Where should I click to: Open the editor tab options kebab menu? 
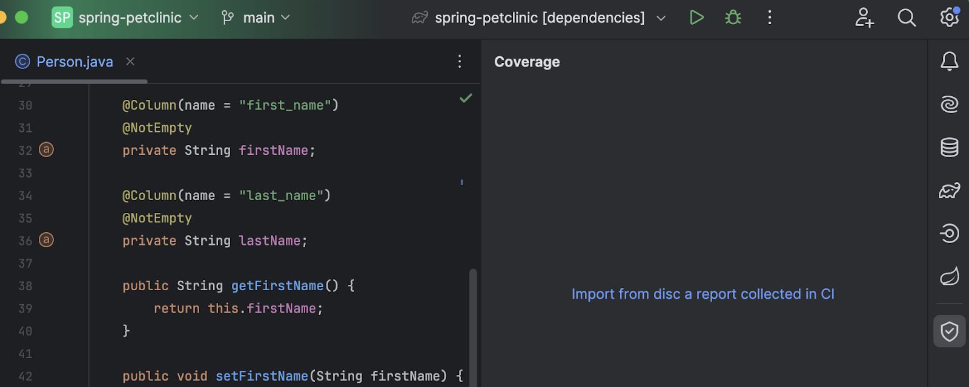click(x=460, y=61)
